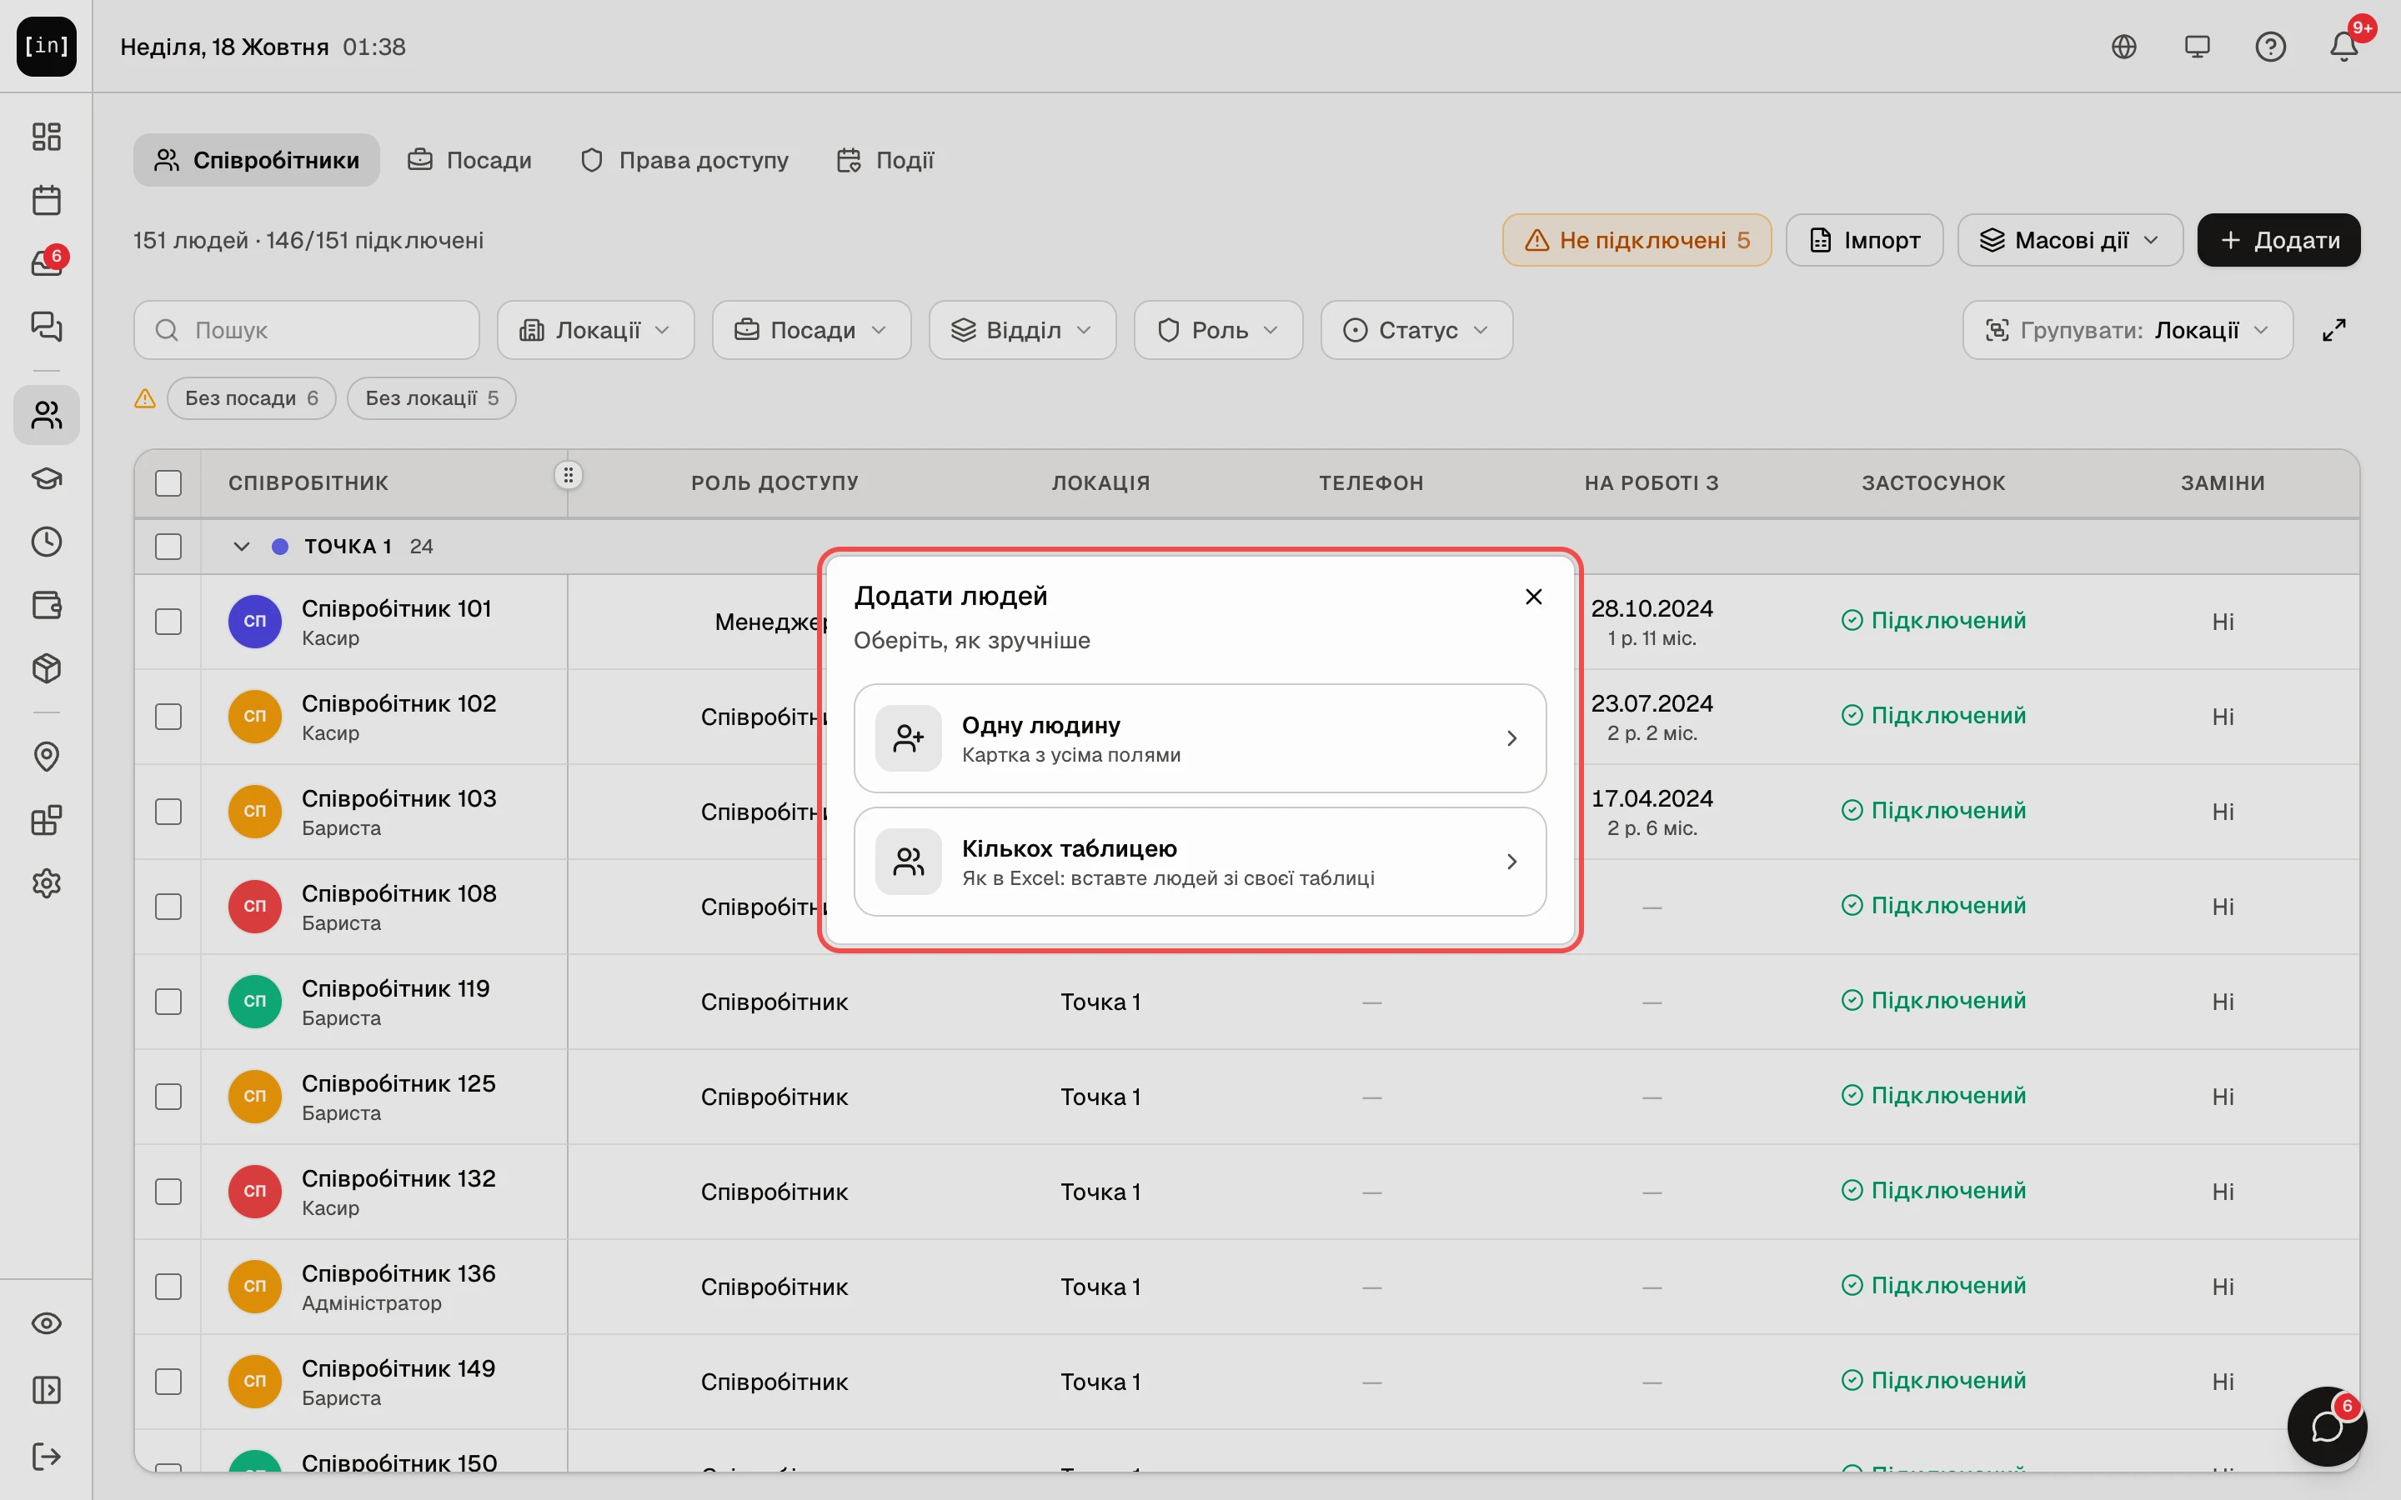Close the Додати людей dialog
Image resolution: width=2401 pixels, height=1500 pixels.
(1533, 596)
